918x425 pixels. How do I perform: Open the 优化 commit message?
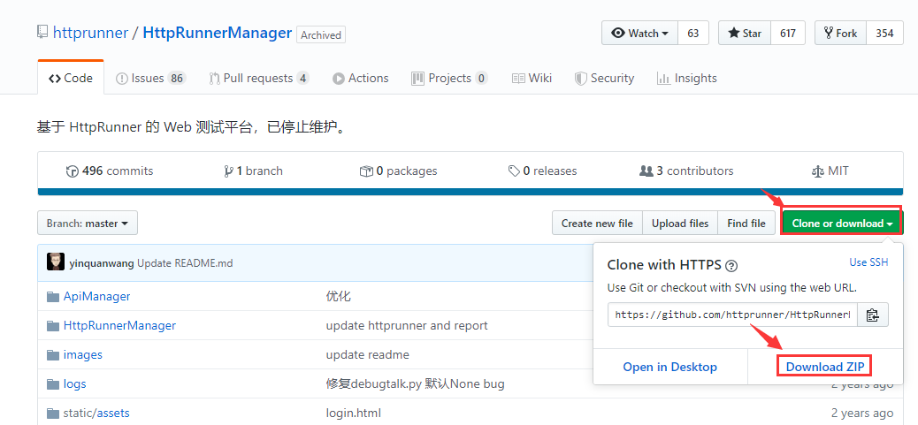(x=339, y=296)
